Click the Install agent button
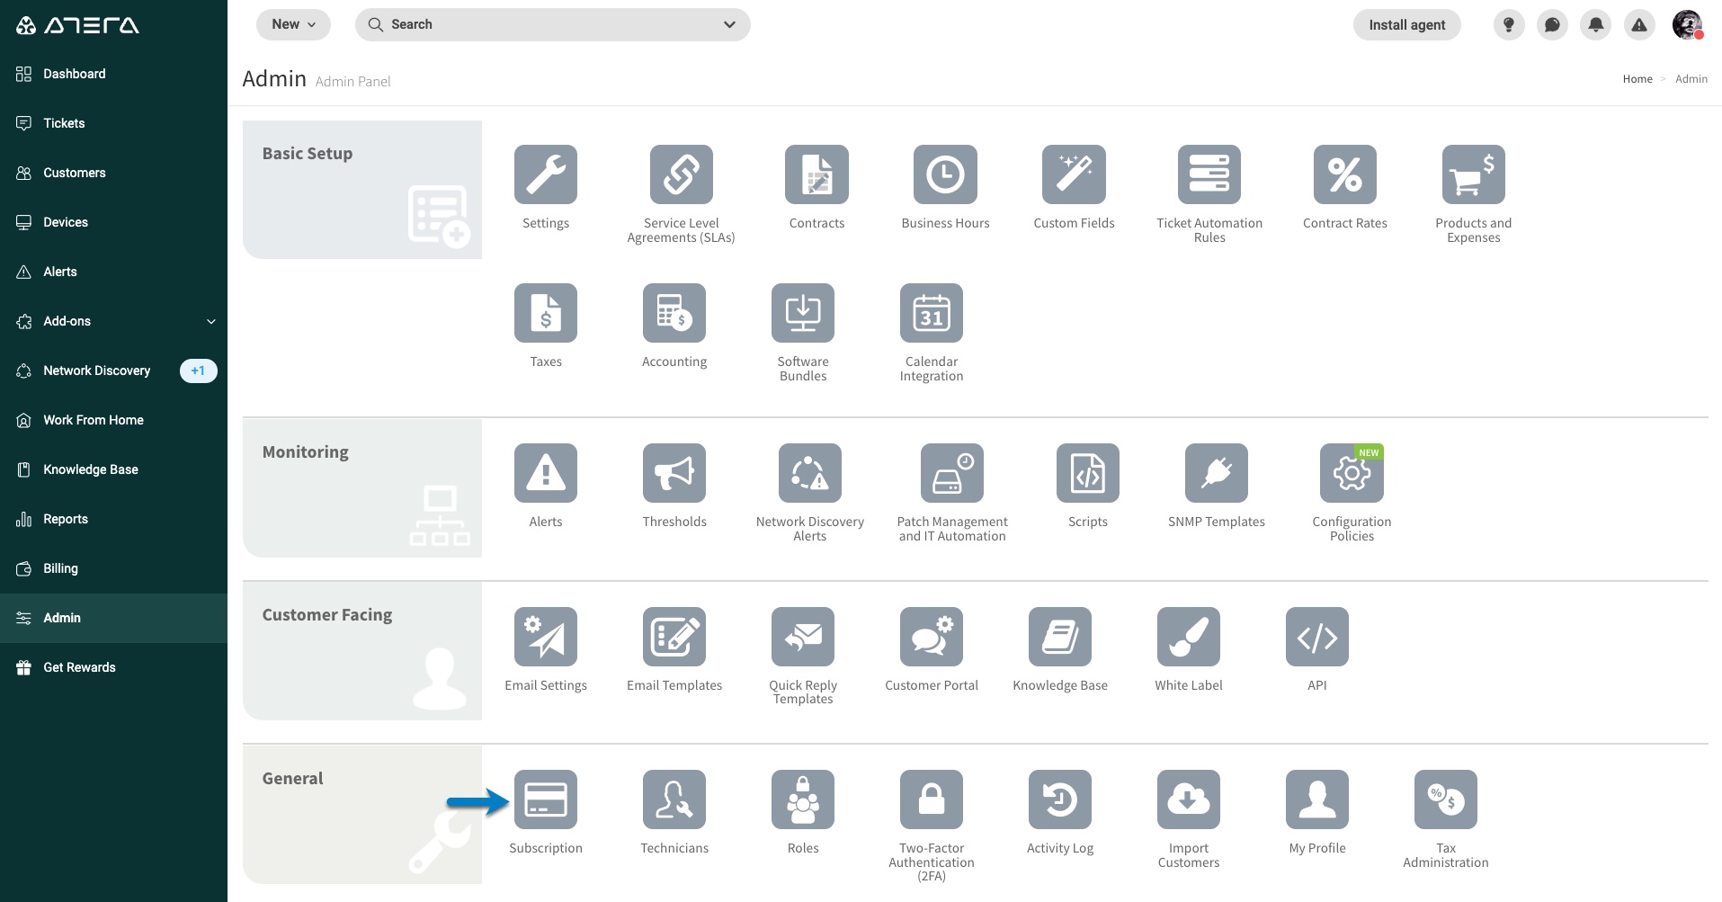Screen dimensions: 1722x902 coord(1406,25)
